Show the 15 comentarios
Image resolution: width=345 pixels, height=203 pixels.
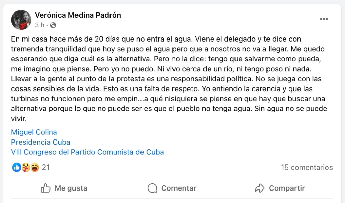307,167
